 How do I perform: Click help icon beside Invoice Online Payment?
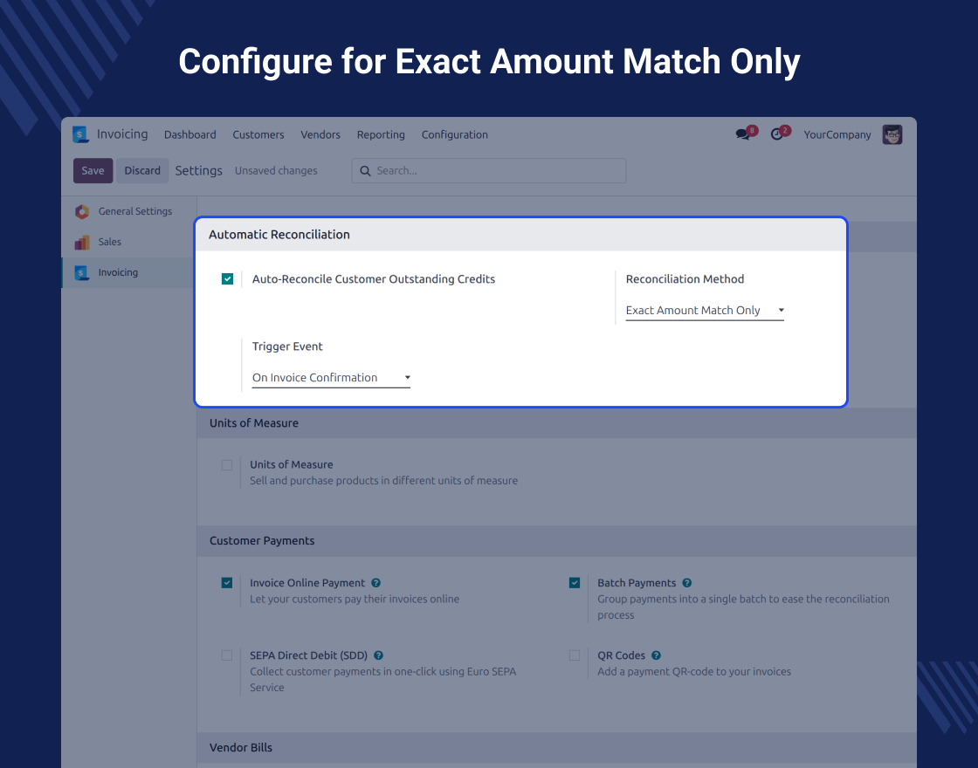pyautogui.click(x=375, y=583)
